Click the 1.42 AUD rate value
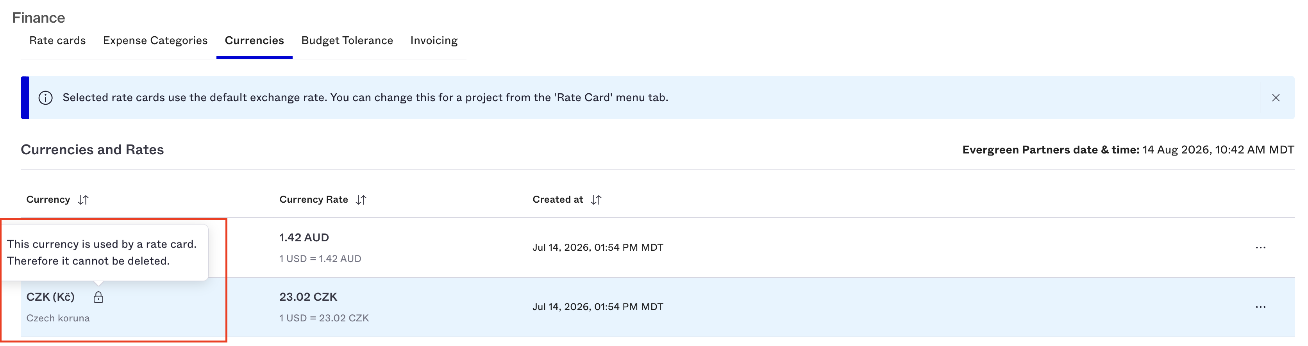This screenshot has width=1308, height=346. click(x=304, y=238)
